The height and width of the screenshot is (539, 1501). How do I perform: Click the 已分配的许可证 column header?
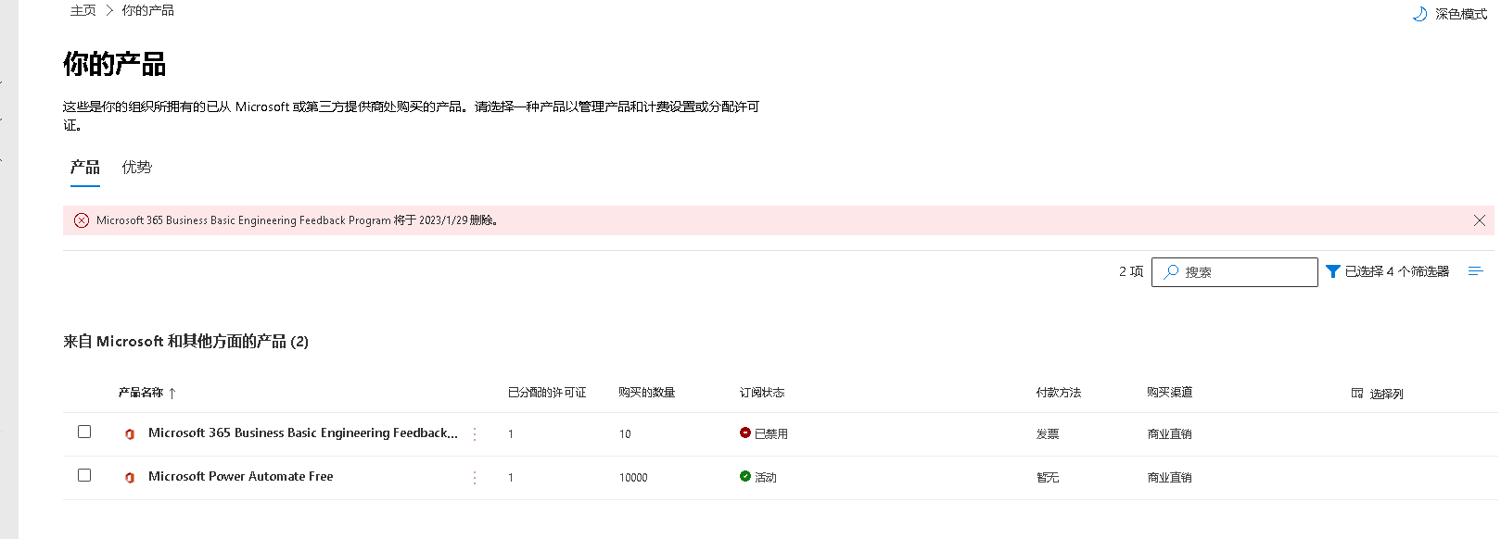click(547, 393)
